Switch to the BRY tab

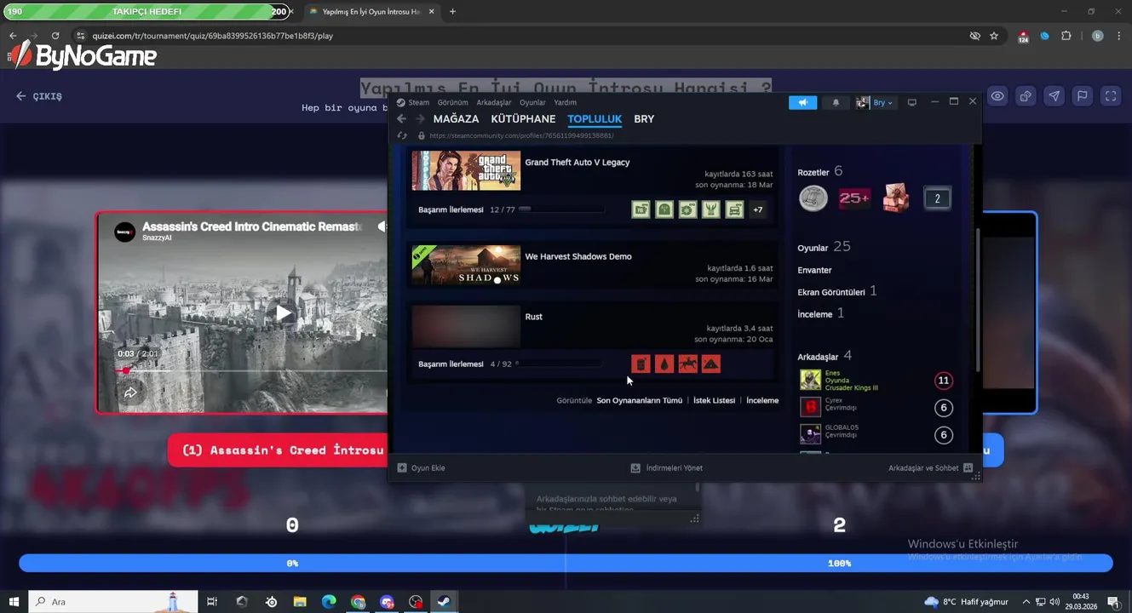tap(644, 119)
